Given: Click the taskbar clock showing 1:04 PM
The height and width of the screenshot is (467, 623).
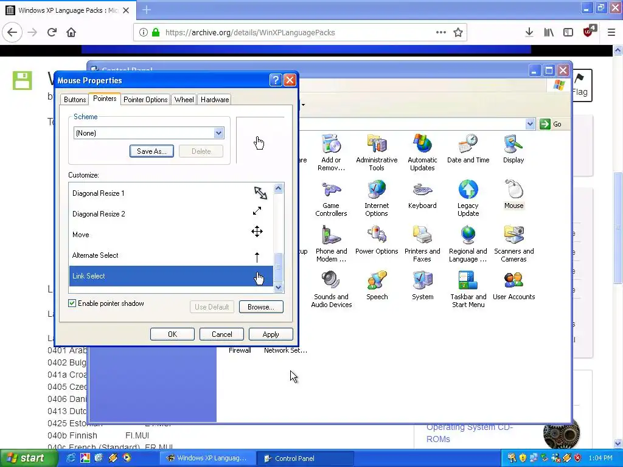Looking at the screenshot, I should click(600, 458).
